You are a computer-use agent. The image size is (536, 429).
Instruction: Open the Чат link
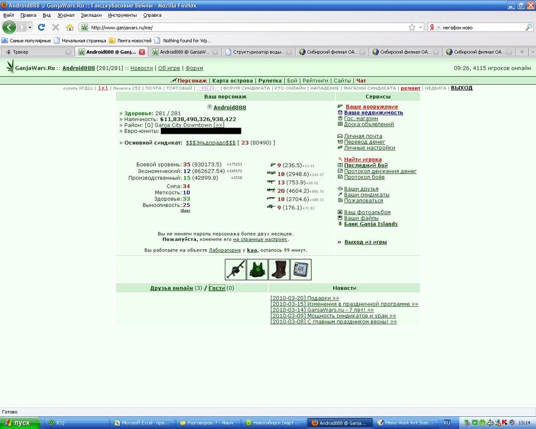361,81
